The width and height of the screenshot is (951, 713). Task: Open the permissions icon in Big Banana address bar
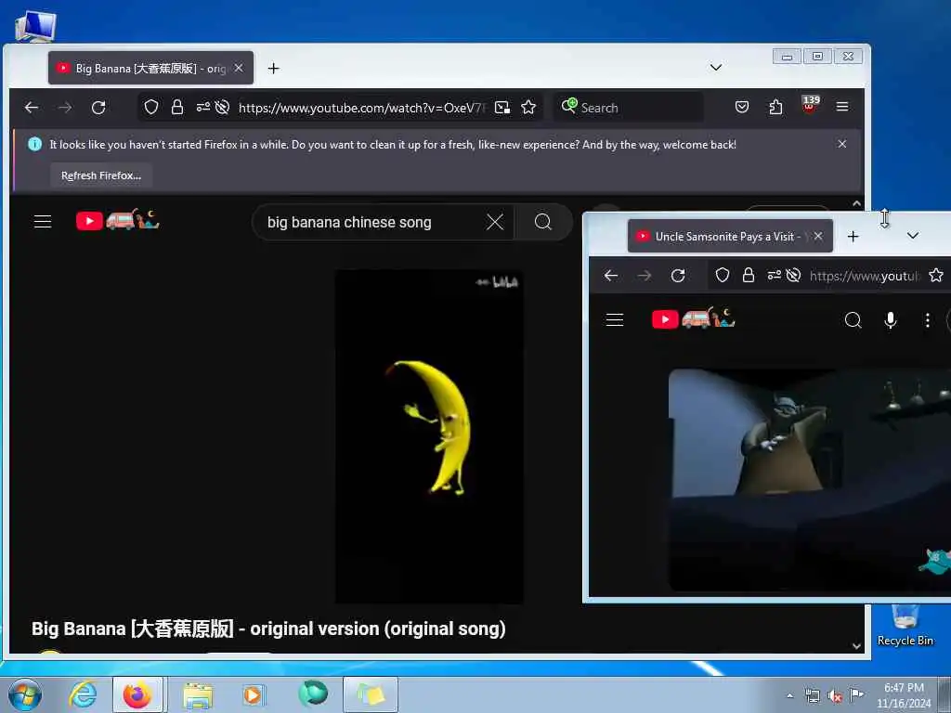point(203,108)
